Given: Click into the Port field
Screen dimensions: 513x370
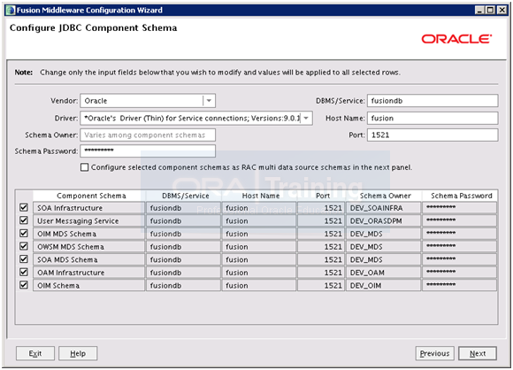Looking at the screenshot, I should pos(433,135).
